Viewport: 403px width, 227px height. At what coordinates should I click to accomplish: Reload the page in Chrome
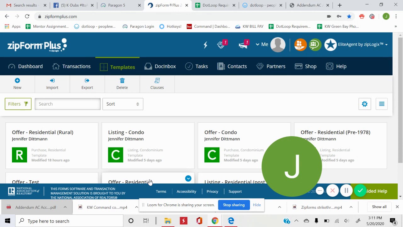point(27,16)
